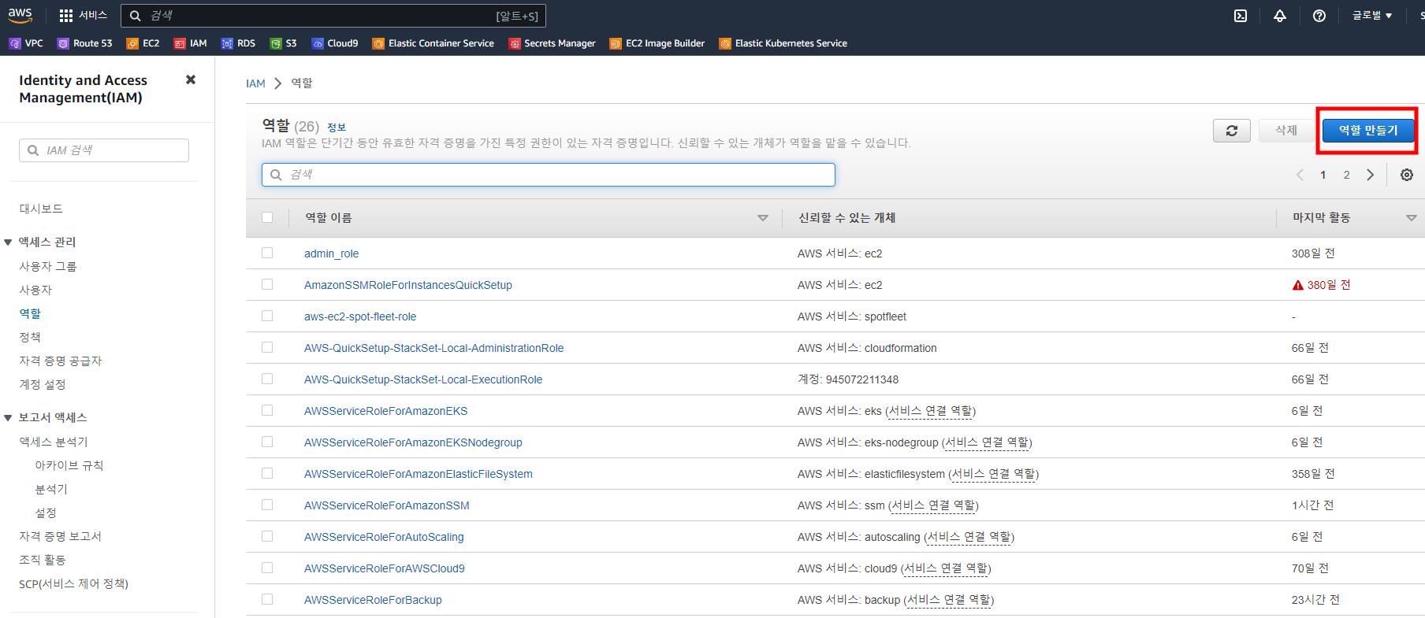Open the AWSServiceRoleForAWSCloud9 link
The width and height of the screenshot is (1425, 618).
(385, 568)
